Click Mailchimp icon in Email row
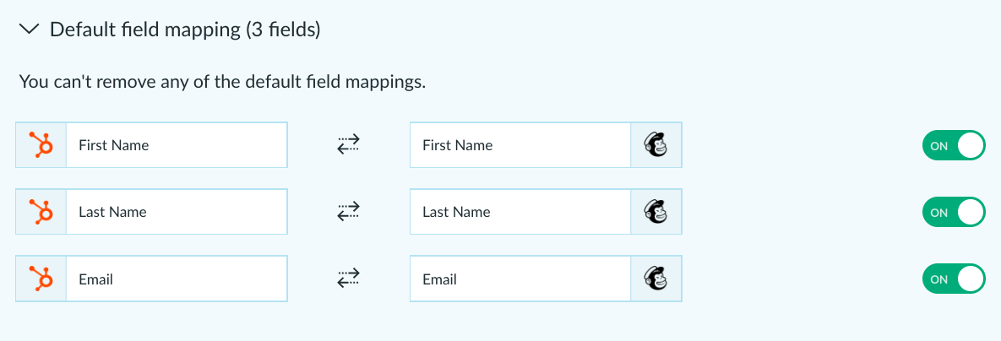Viewport: 1001px width, 341px height. 656,279
